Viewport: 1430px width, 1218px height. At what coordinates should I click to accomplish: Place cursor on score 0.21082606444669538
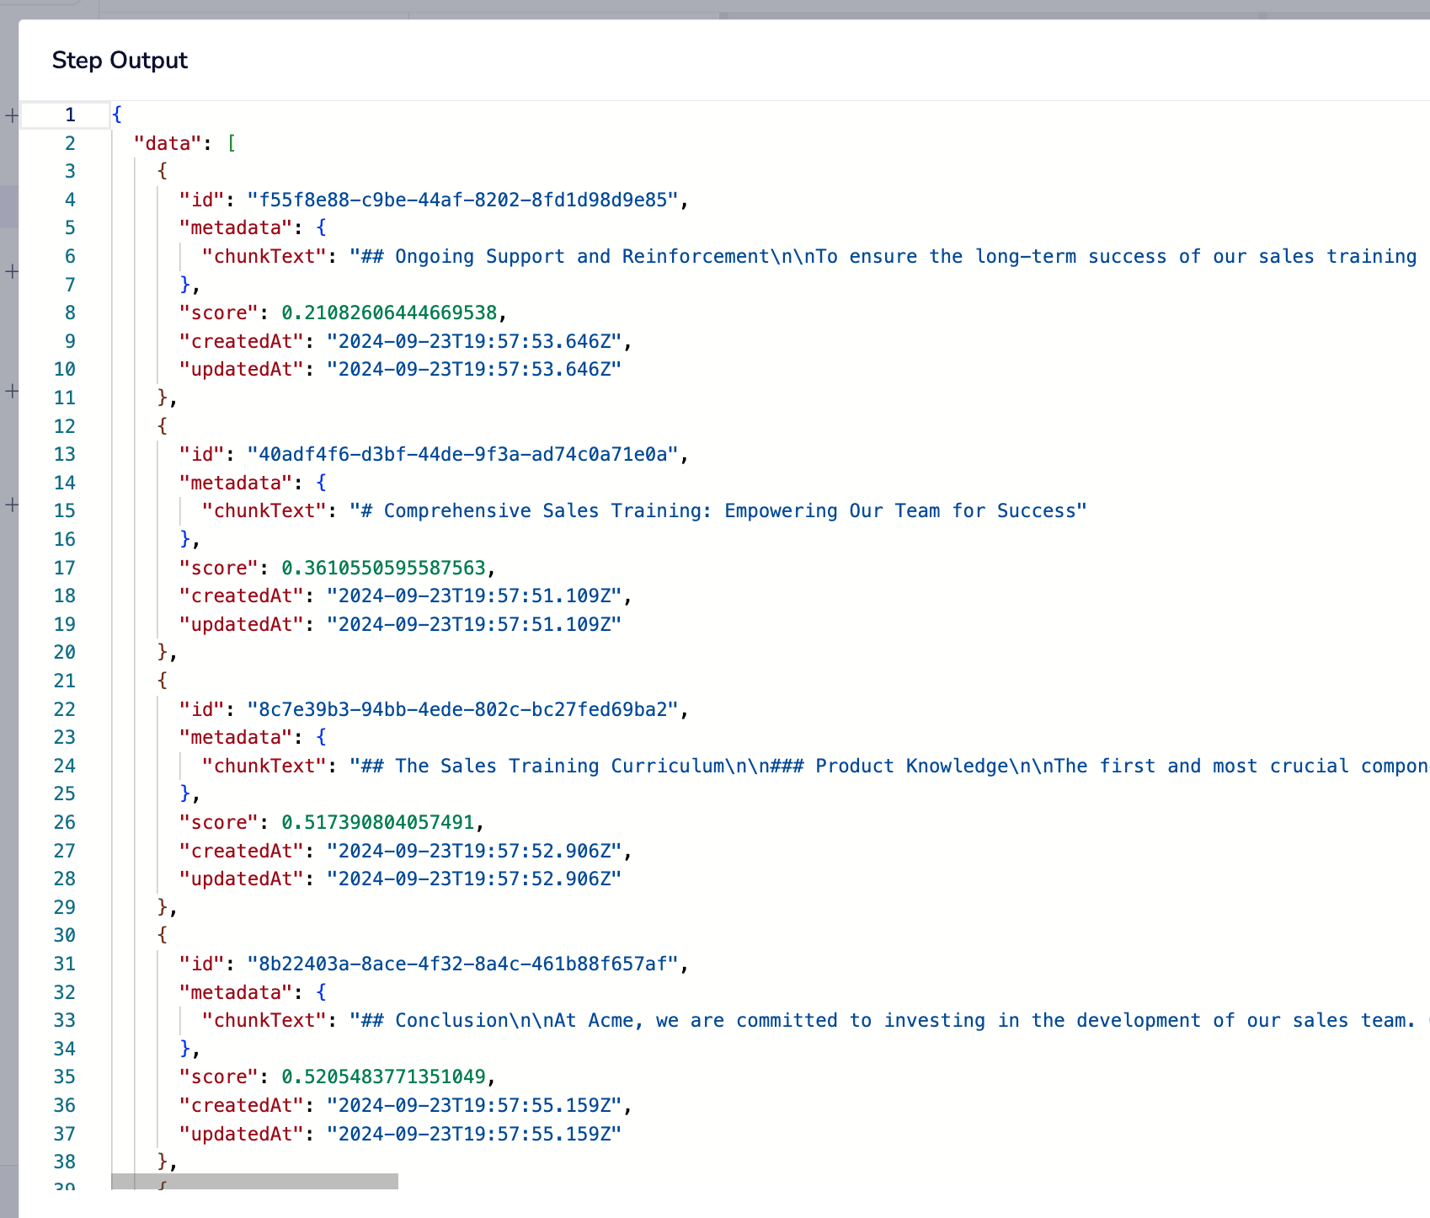point(389,313)
